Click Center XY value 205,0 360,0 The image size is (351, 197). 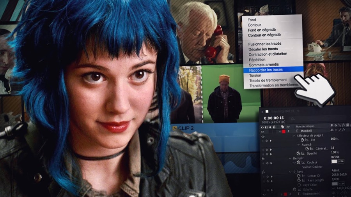click(339, 174)
